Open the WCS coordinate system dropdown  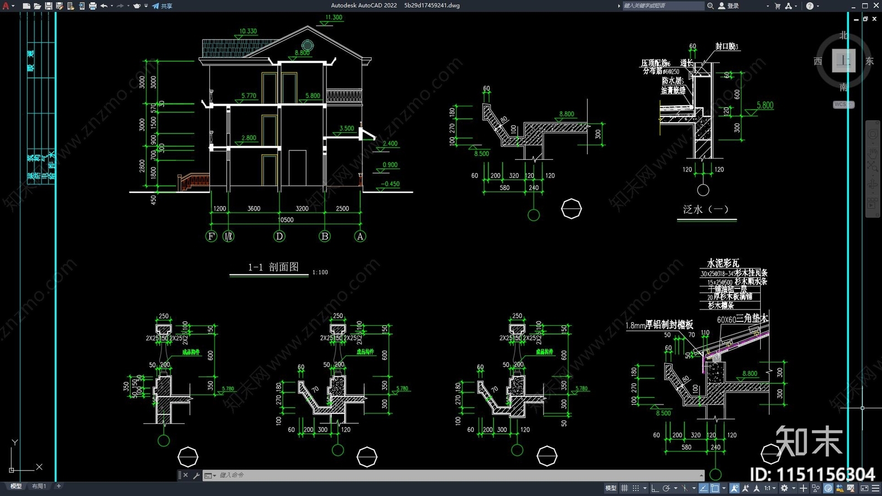click(843, 104)
